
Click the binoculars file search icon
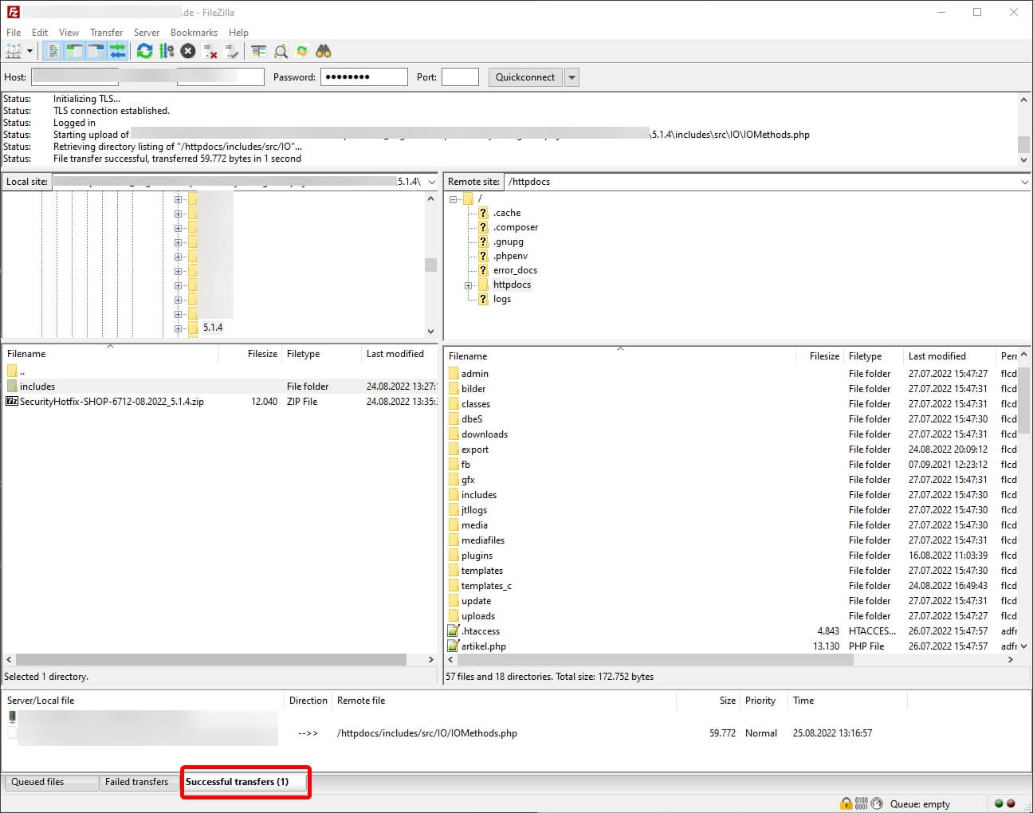point(323,51)
